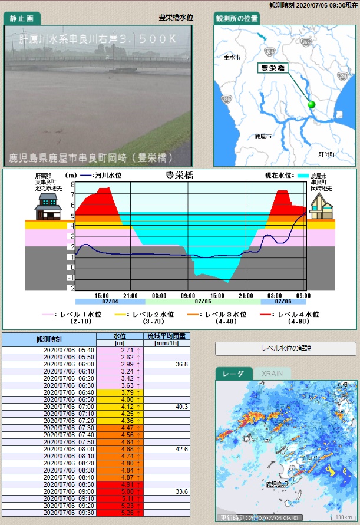Click the rainfall radar map image

(x=286, y=451)
